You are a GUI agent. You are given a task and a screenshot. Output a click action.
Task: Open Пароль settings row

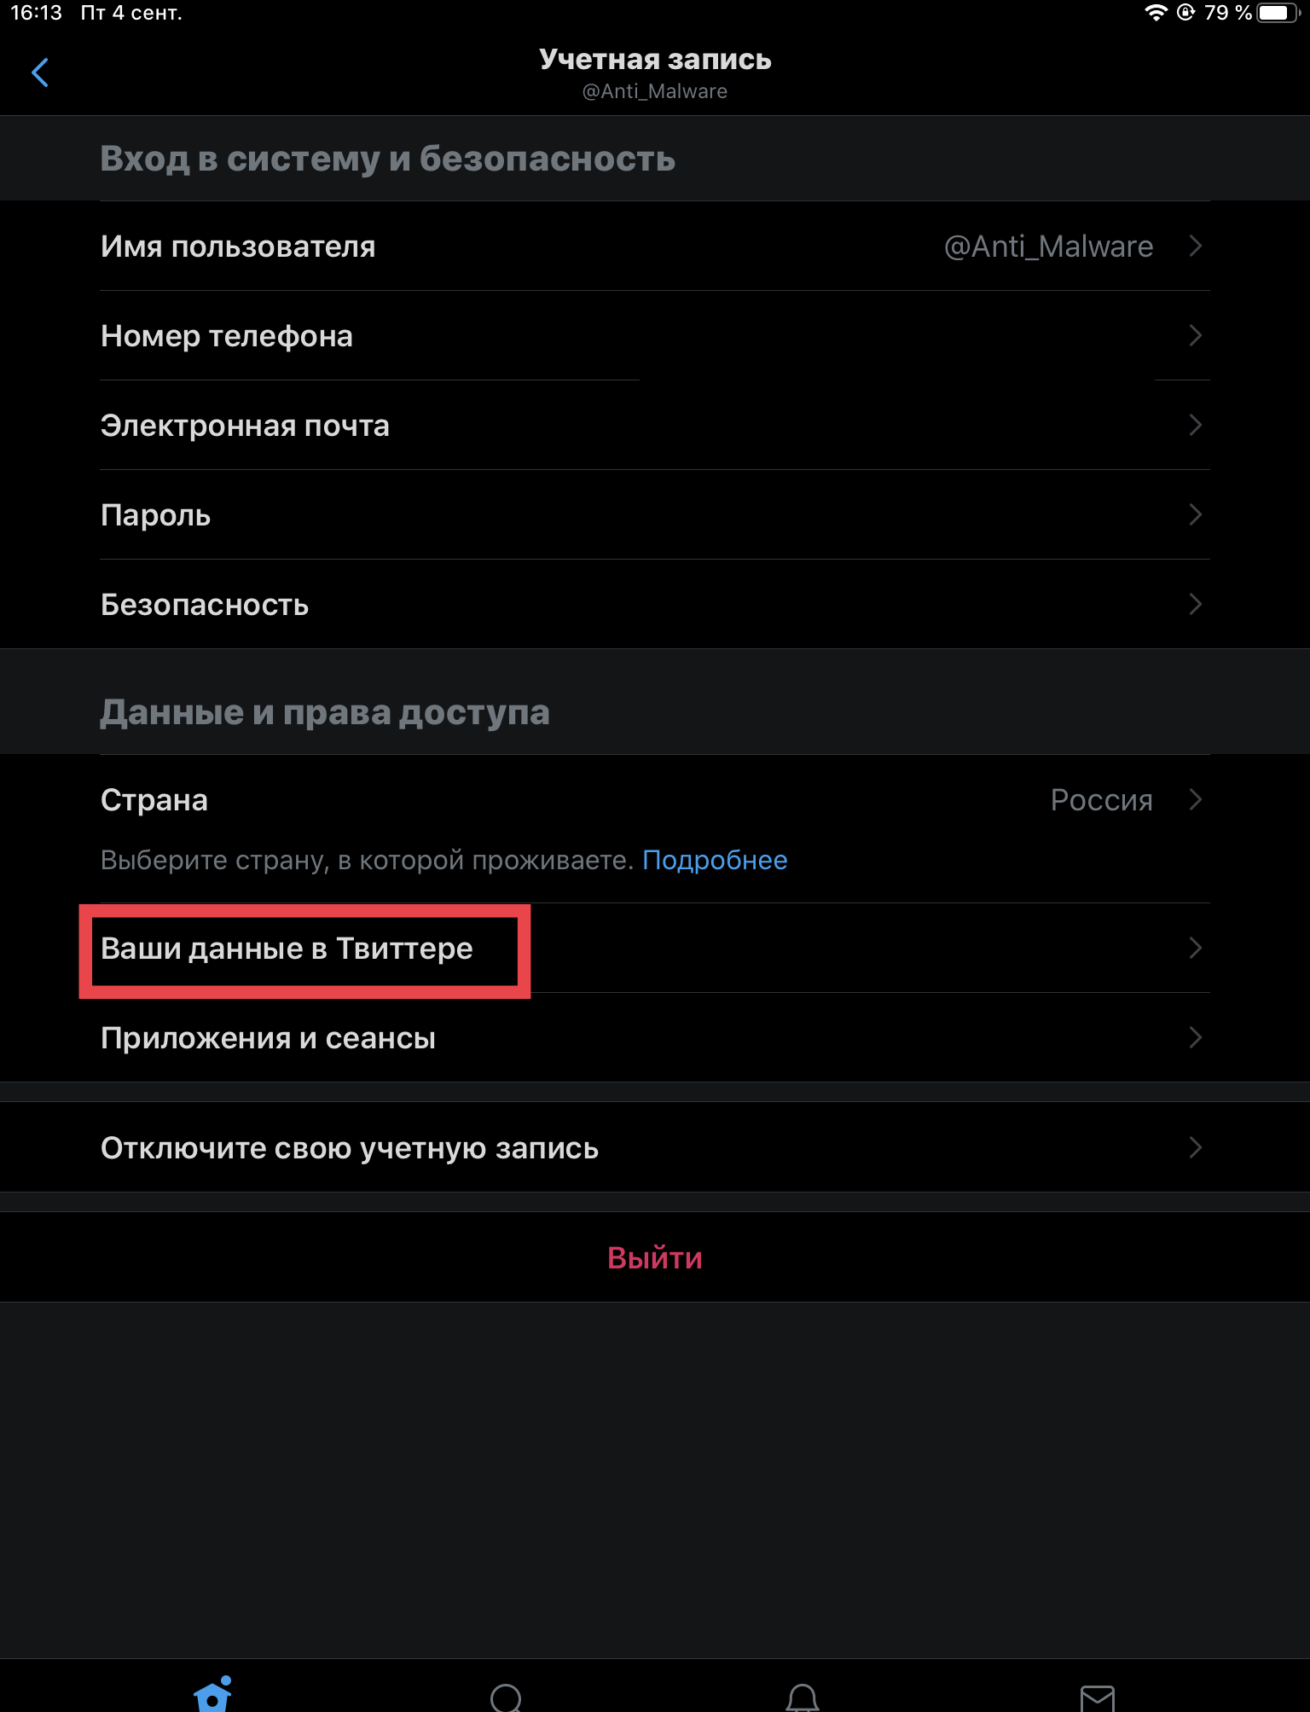click(x=155, y=515)
